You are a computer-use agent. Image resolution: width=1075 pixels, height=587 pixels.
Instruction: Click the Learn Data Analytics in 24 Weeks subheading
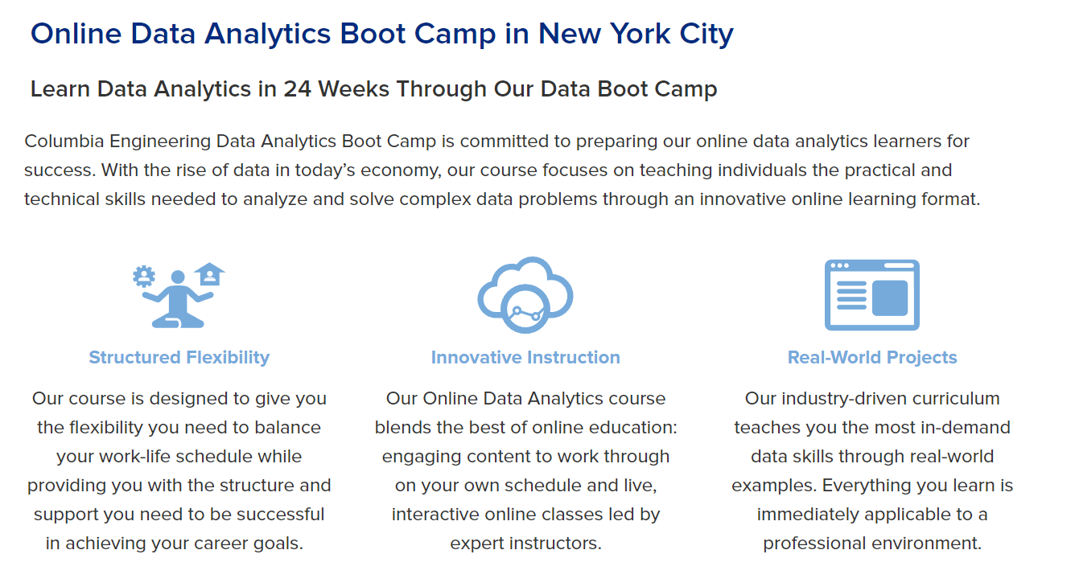click(373, 88)
